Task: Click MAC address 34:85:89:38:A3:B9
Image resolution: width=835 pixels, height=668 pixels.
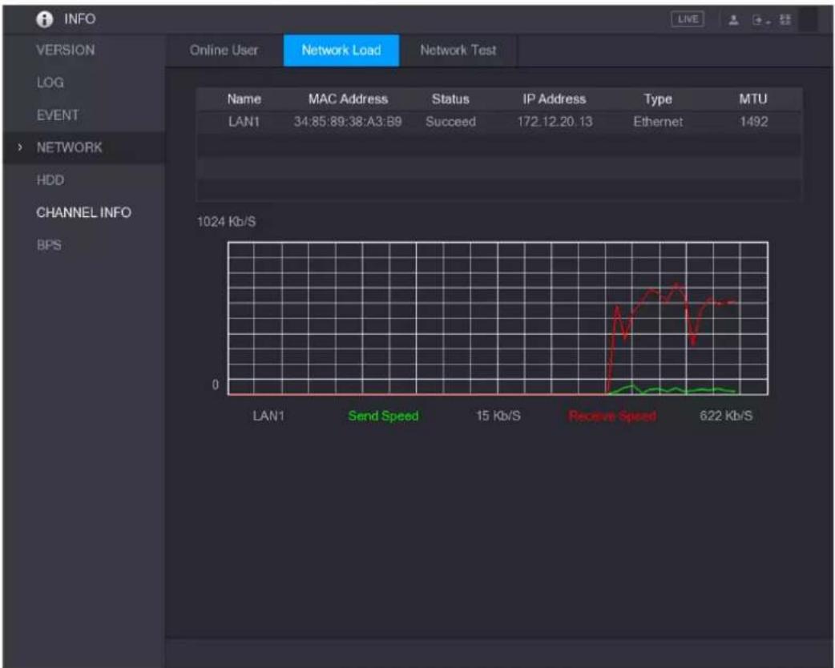Action: (x=348, y=122)
